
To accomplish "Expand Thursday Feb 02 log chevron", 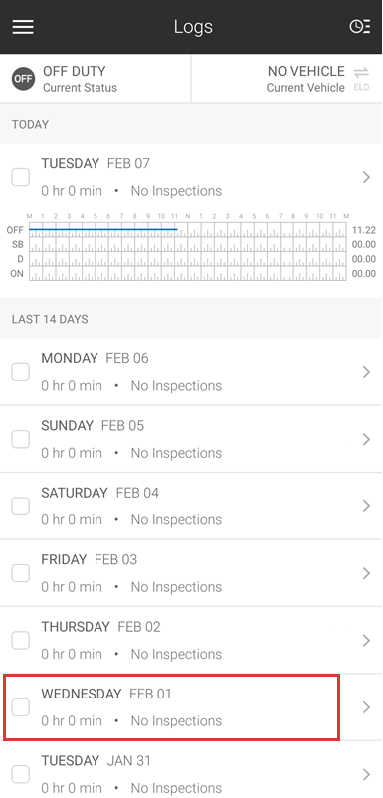I will point(366,640).
